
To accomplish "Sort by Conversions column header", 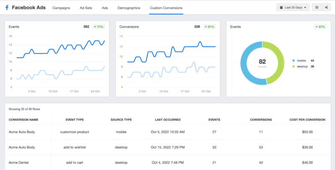I will click(261, 120).
